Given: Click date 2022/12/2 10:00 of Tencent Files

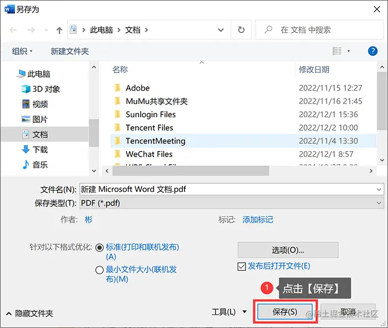Looking at the screenshot, I should [328, 128].
